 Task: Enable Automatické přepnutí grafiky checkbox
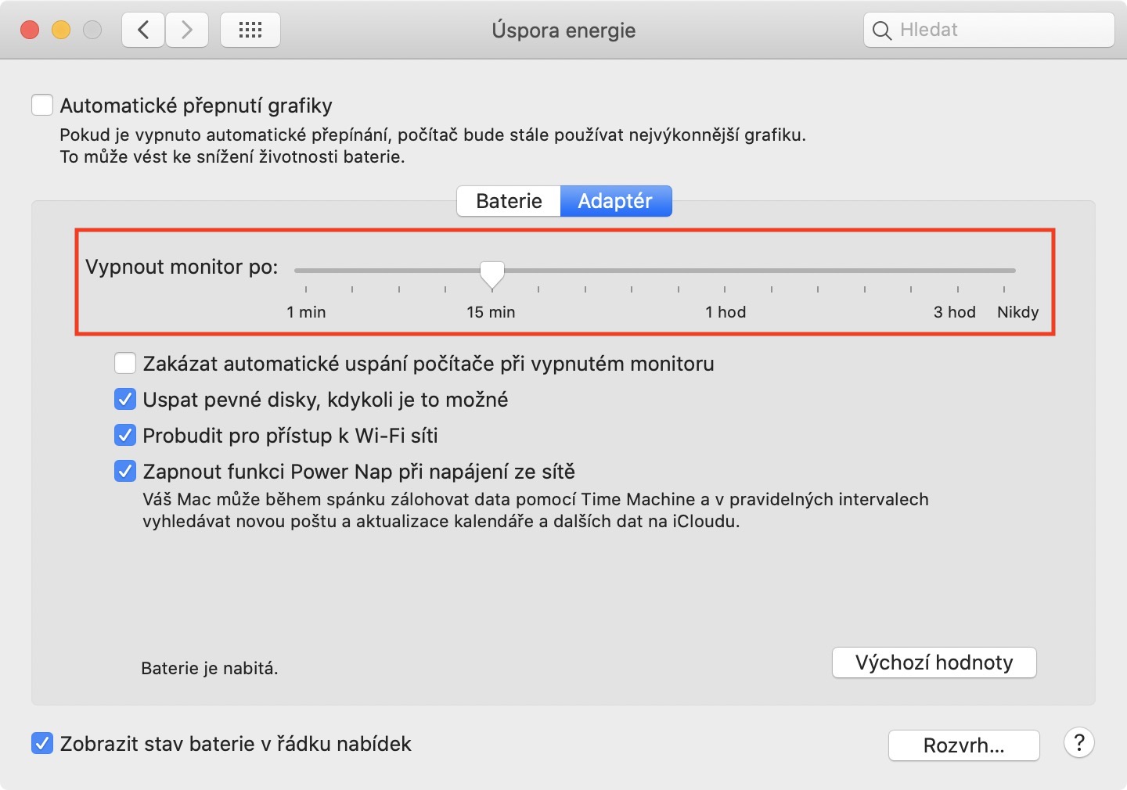[x=42, y=105]
